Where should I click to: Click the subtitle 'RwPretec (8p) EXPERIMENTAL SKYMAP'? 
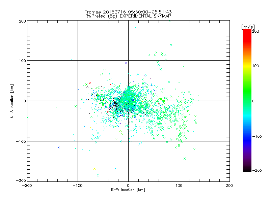[128, 16]
